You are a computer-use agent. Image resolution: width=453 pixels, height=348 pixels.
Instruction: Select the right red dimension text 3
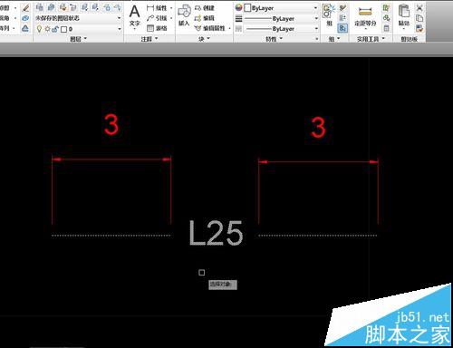[x=319, y=128]
